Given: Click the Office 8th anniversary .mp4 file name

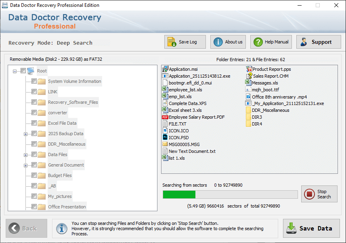Looking at the screenshot, I should tap(279, 97).
